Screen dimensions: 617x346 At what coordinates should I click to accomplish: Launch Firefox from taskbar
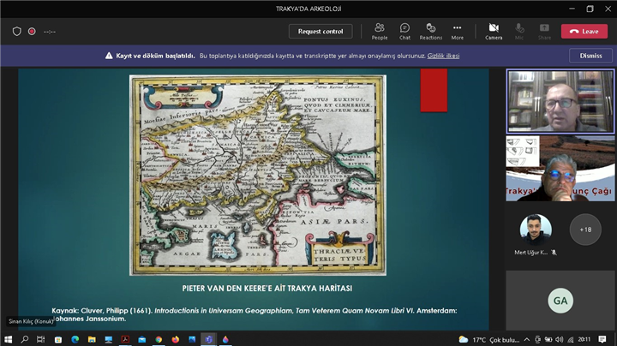click(175, 339)
